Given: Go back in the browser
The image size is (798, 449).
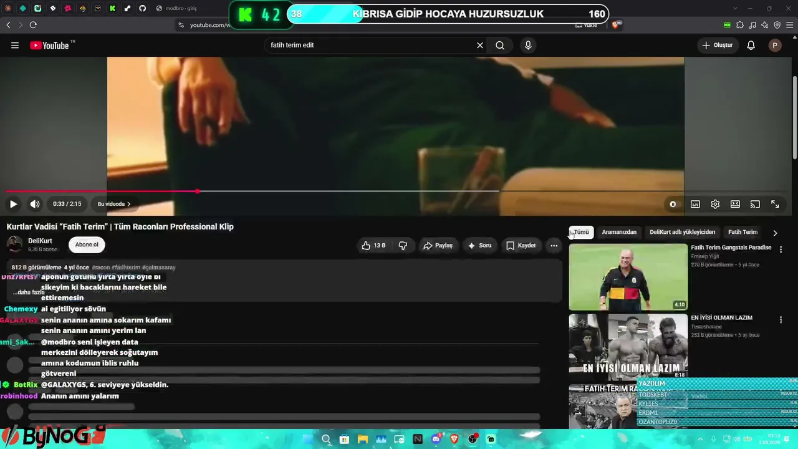Looking at the screenshot, I should (8, 25).
